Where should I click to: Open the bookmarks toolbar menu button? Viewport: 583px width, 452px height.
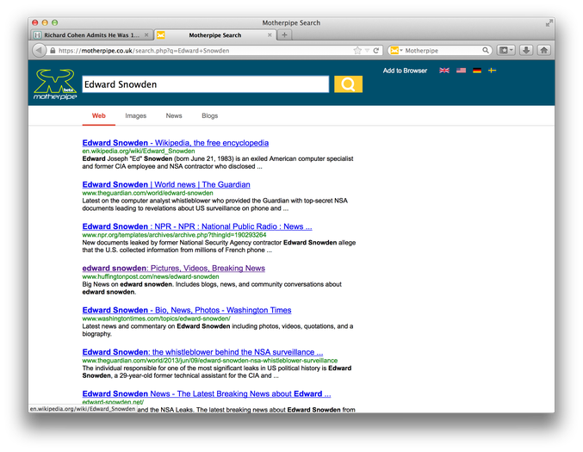[505, 50]
